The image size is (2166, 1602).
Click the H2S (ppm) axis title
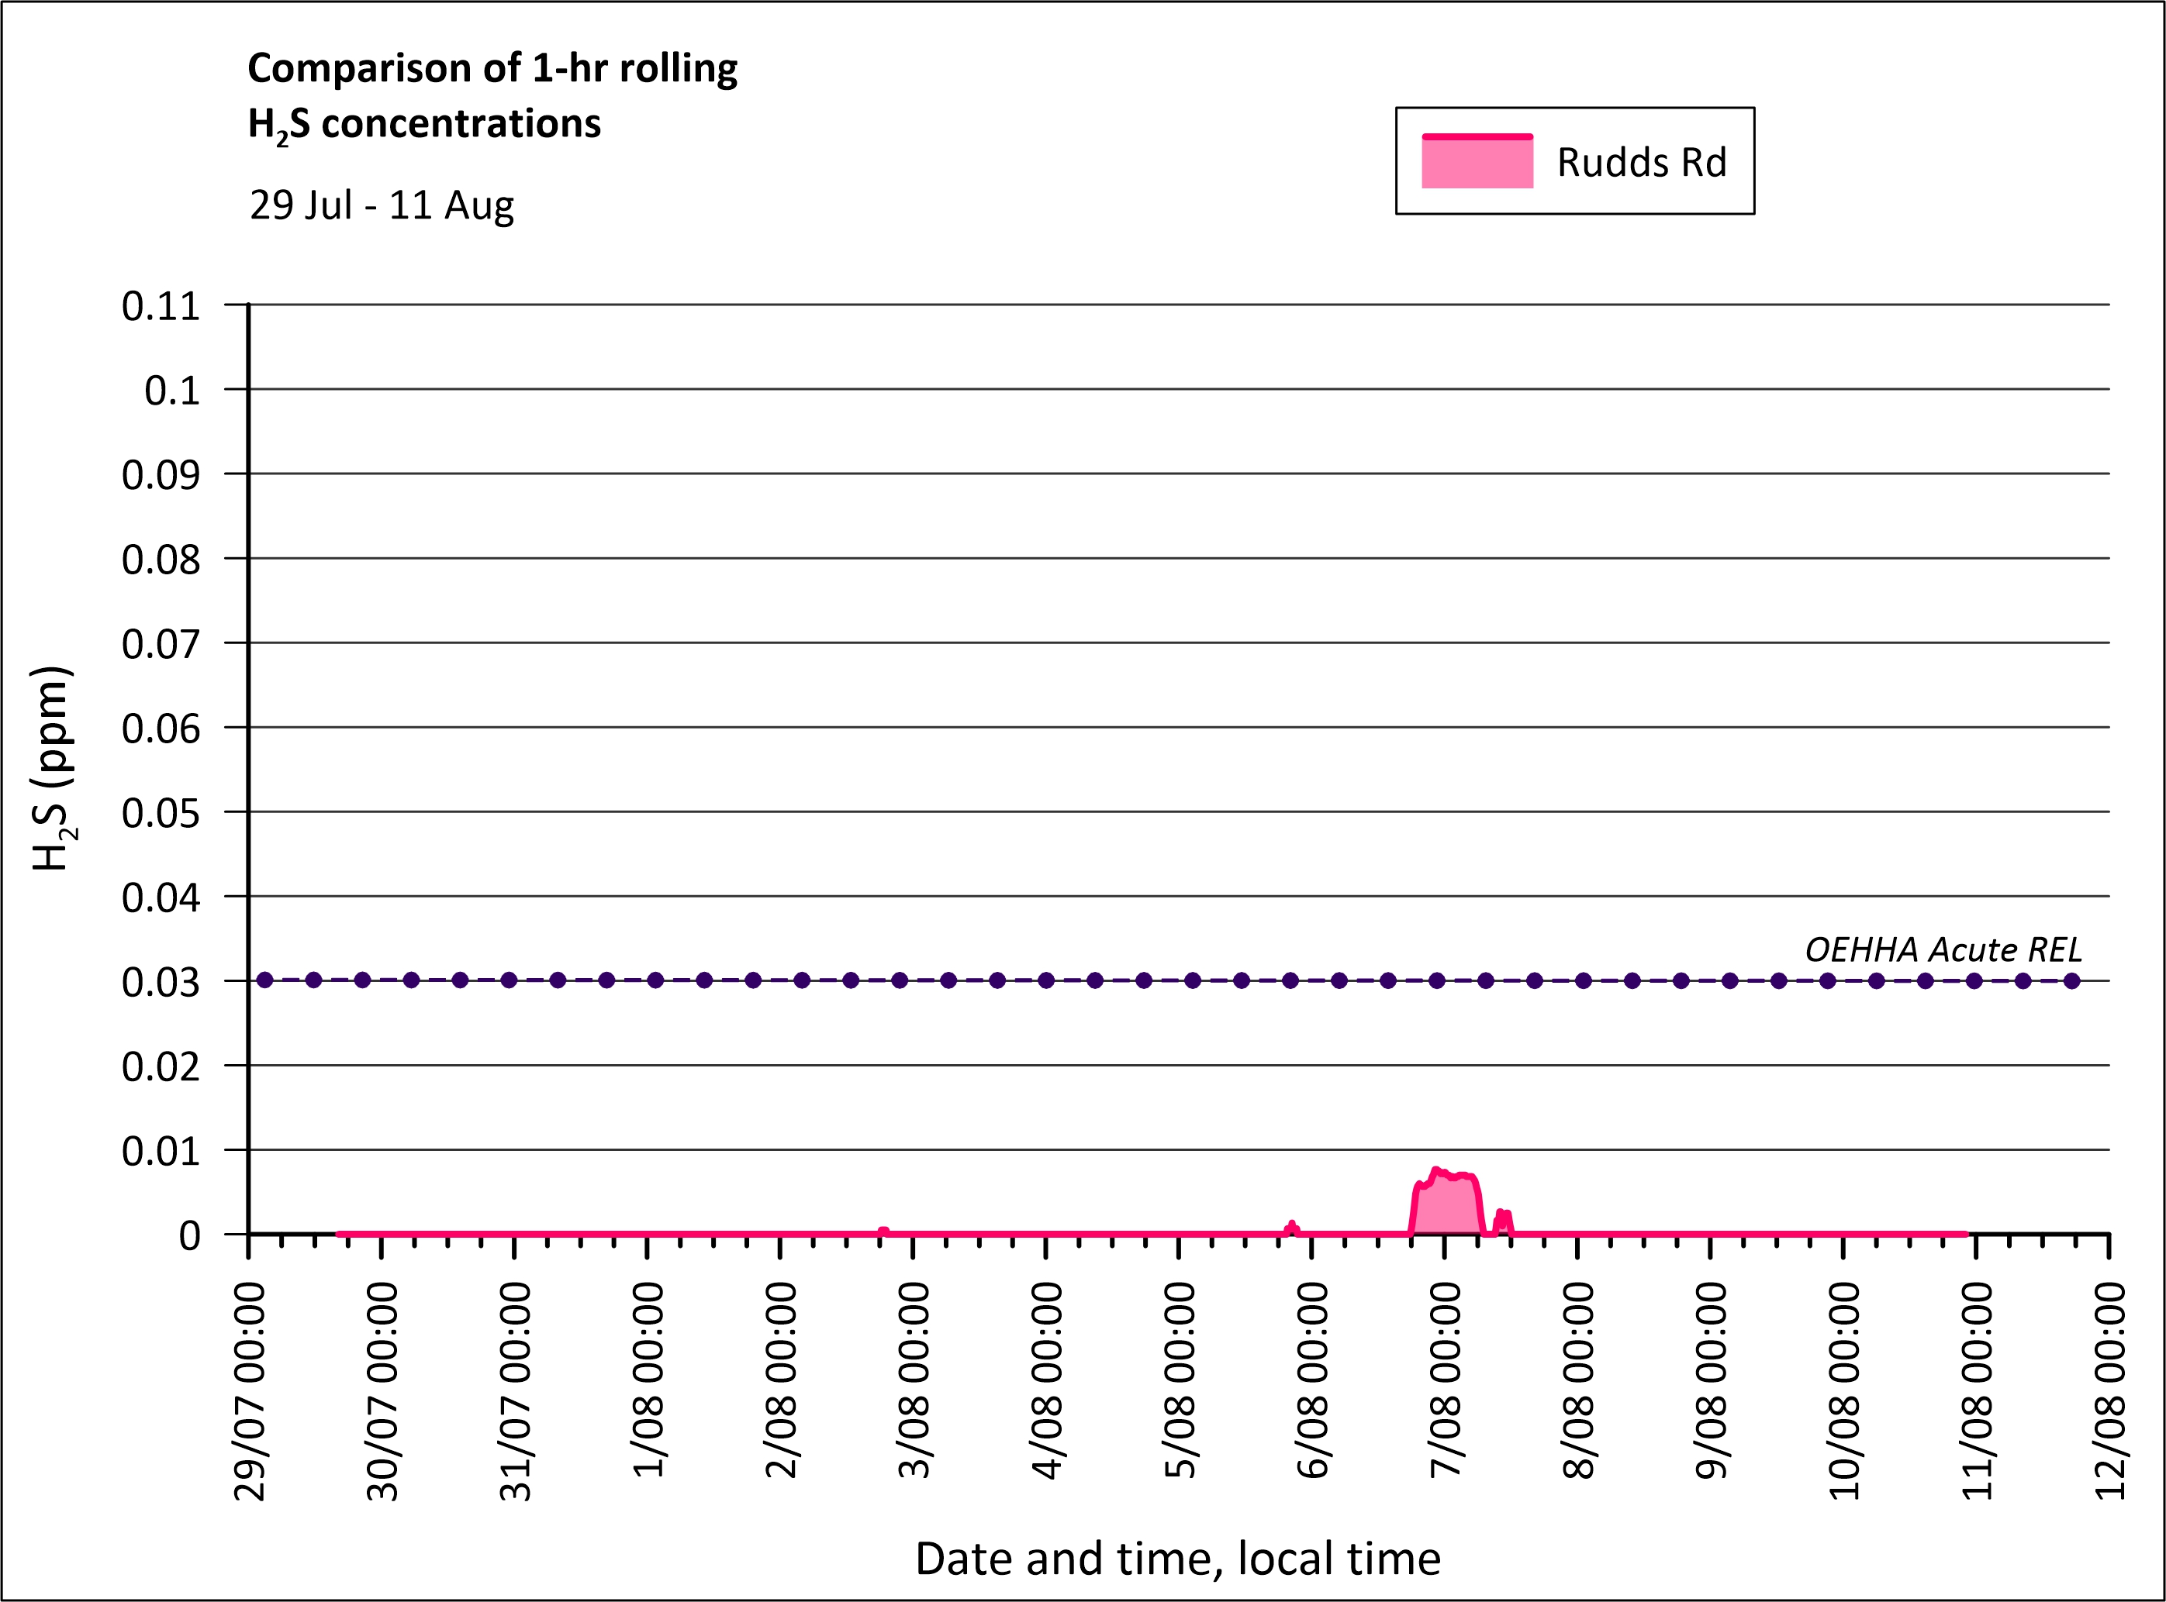tap(53, 768)
